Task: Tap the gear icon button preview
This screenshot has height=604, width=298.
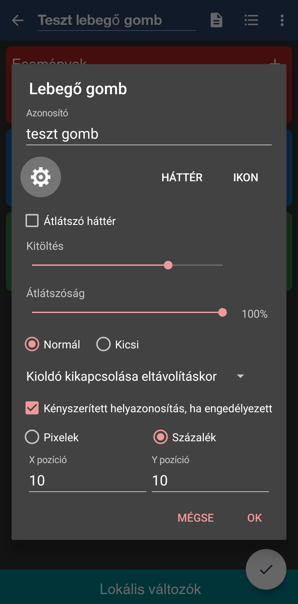Action: [41, 177]
